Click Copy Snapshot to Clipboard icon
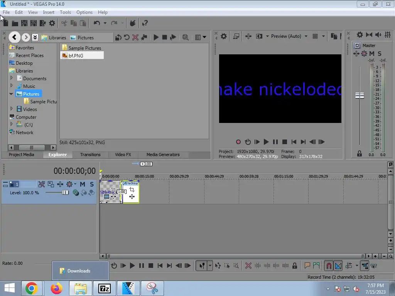This screenshot has width=395, height=296. coord(334,36)
